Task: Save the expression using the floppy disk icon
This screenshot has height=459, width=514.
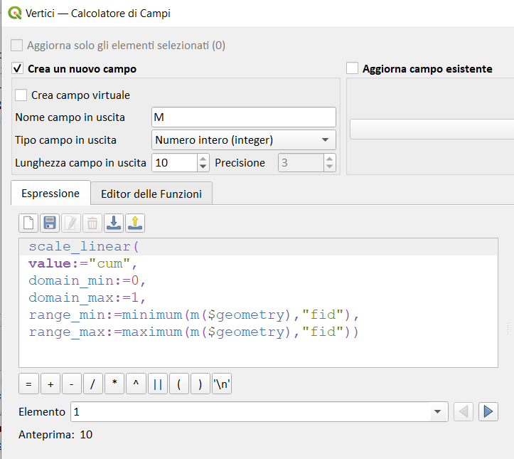Action: (x=50, y=223)
